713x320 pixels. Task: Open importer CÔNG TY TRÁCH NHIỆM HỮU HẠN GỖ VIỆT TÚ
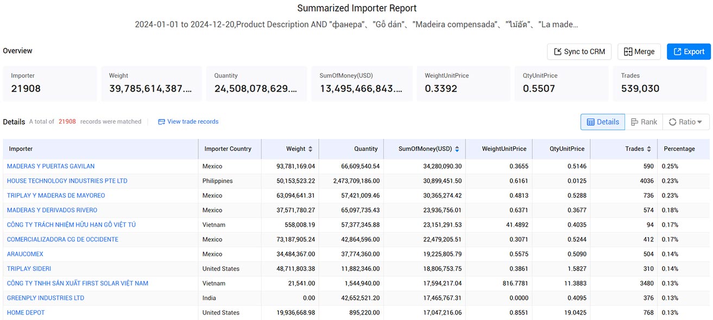[x=71, y=225]
